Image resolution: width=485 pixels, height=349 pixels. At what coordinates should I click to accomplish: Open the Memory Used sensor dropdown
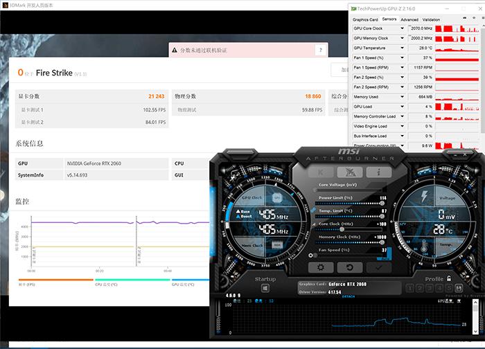[x=402, y=97]
